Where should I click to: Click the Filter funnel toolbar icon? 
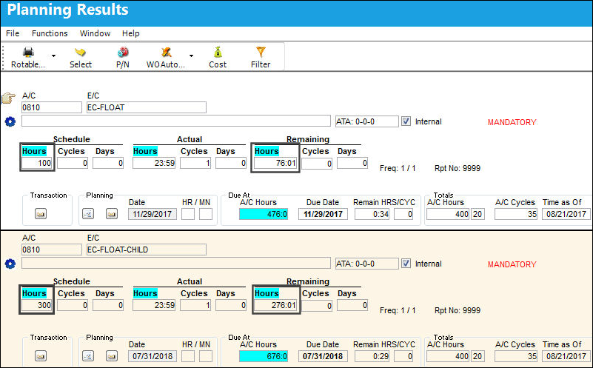[x=261, y=52]
